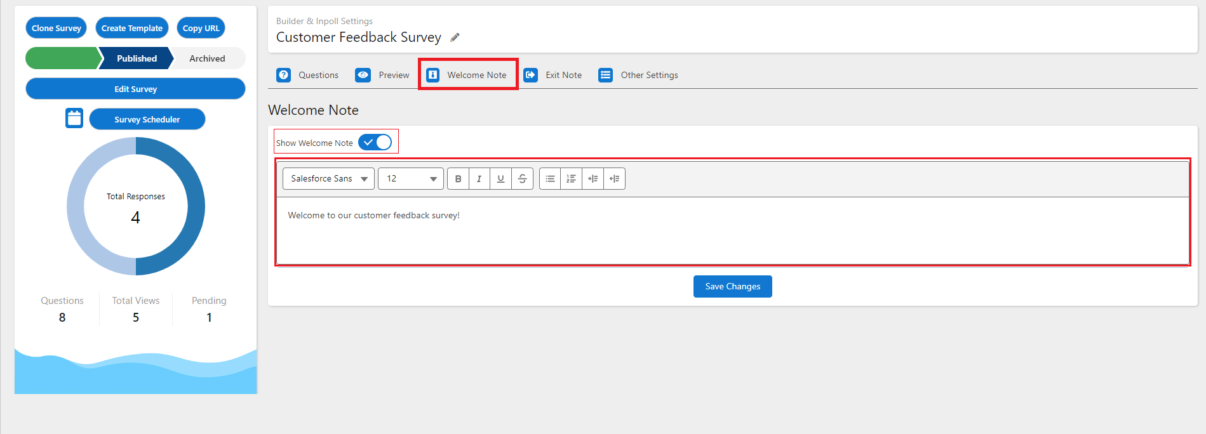Apply italic formatting in the editor
This screenshot has width=1206, height=434.
[479, 179]
